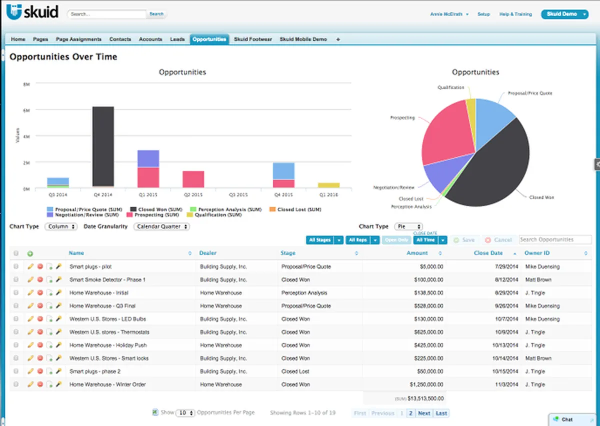Open the Column chart type dropdown

click(61, 226)
